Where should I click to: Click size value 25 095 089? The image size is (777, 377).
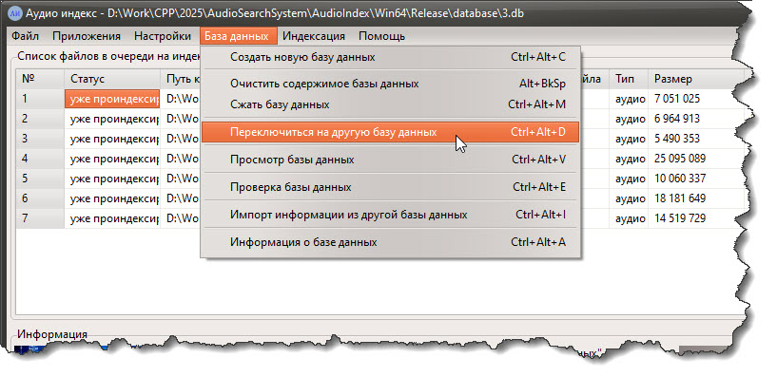680,159
